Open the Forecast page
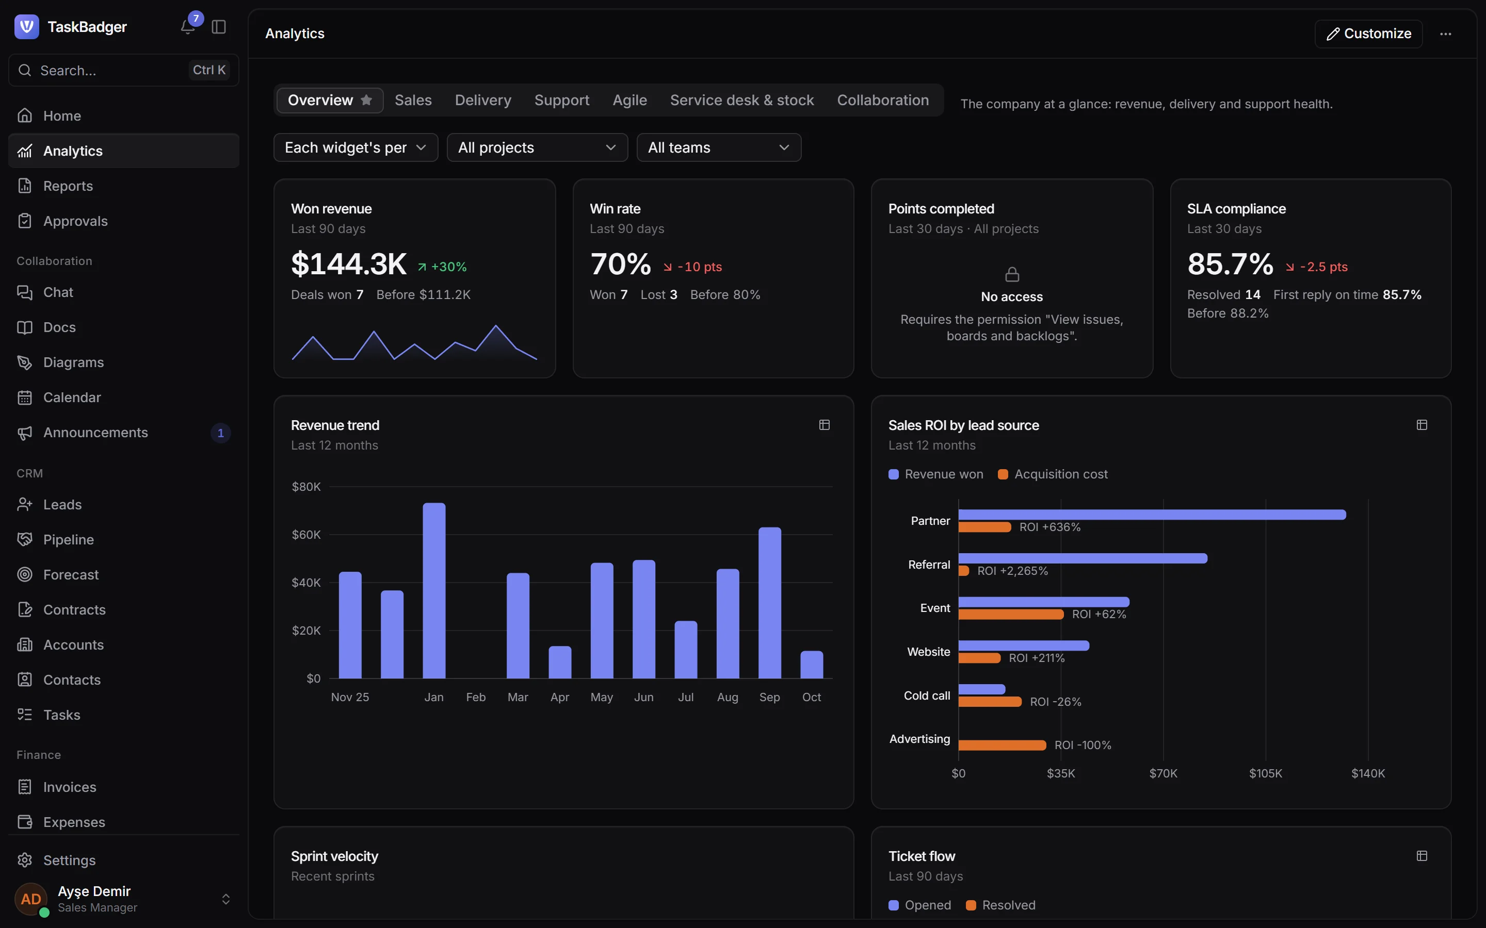1486x928 pixels. (124, 574)
